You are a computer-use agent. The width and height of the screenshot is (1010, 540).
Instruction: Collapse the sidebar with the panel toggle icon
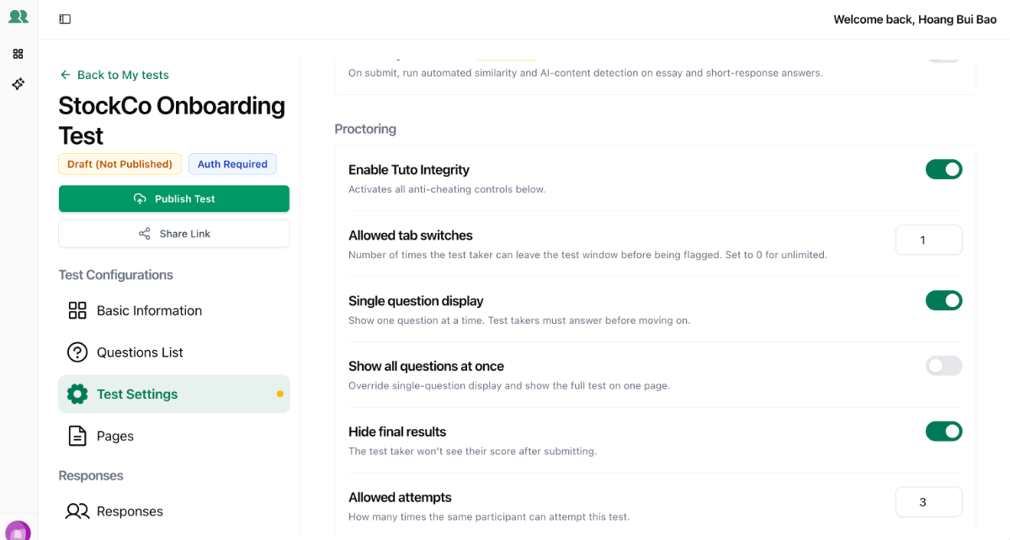(x=65, y=19)
